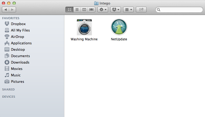Select the NetUpdate app icon
This screenshot has width=205, height=117.
click(119, 27)
